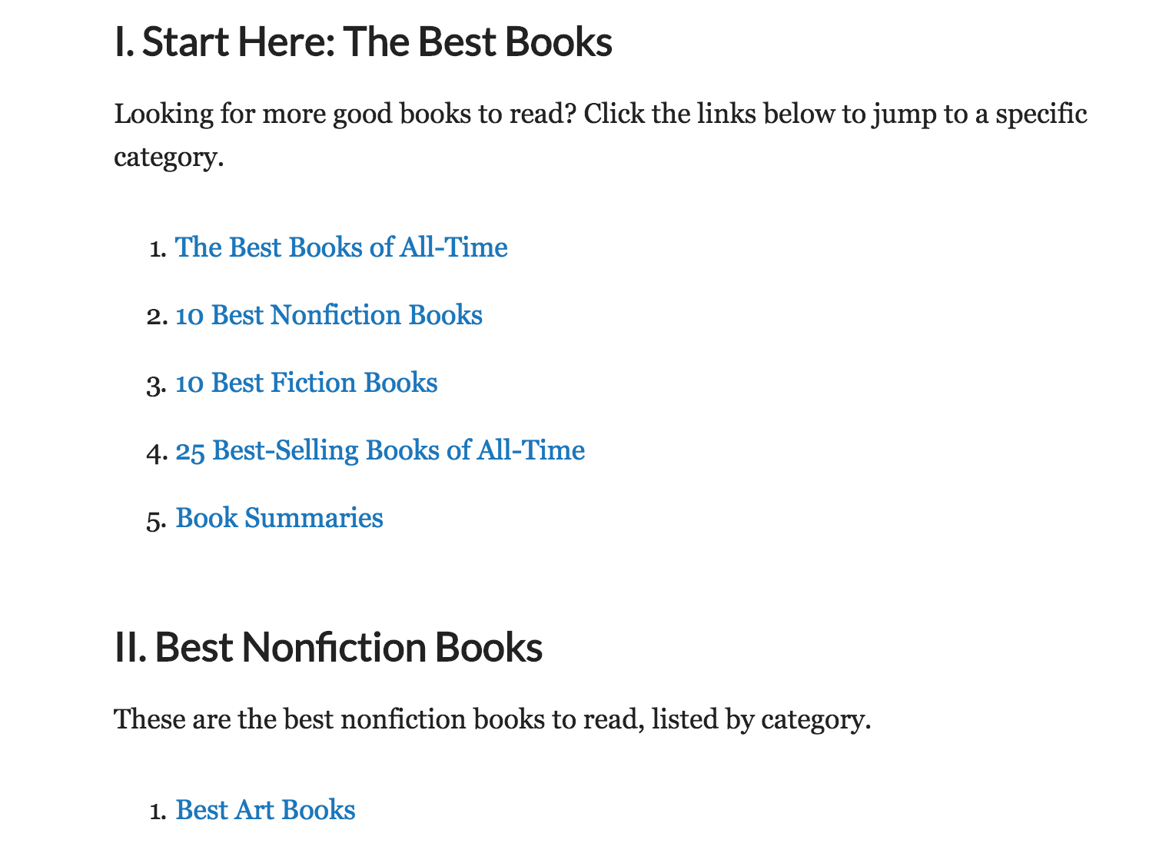This screenshot has height=853, width=1159.
Task: Click the Start Here: The Best Books heading
Action: (363, 42)
